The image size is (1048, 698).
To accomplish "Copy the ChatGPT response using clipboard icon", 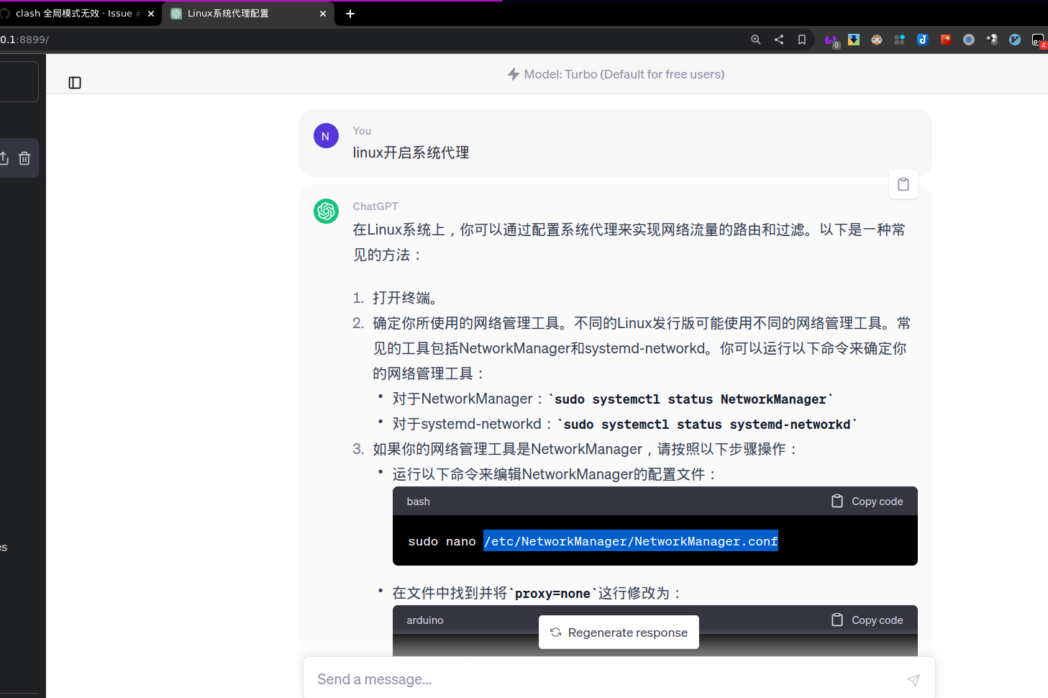I will 903,184.
